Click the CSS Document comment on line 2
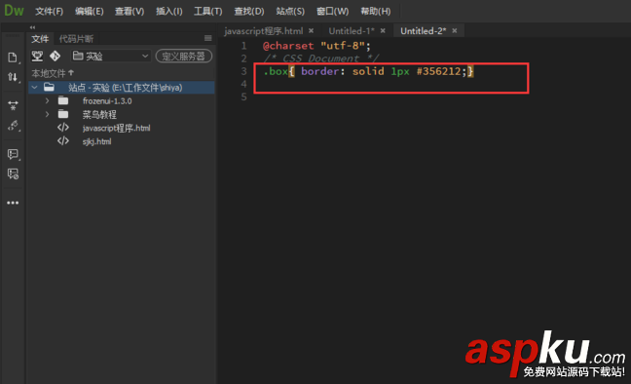 pos(321,58)
